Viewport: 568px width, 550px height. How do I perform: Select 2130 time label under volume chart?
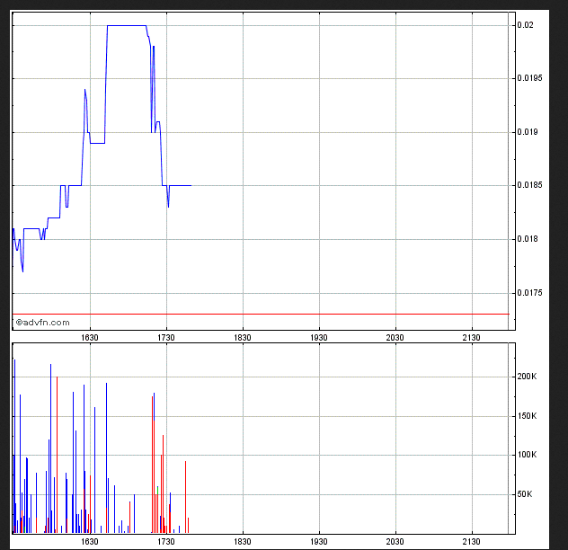pyautogui.click(x=471, y=542)
